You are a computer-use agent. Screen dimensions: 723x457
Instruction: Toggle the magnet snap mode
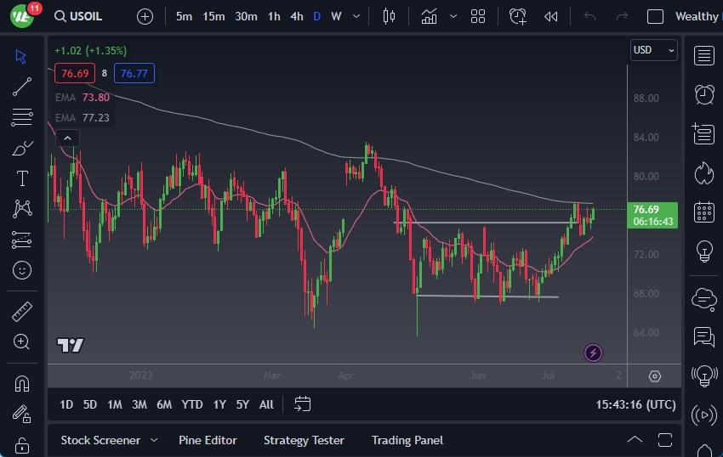tap(22, 383)
